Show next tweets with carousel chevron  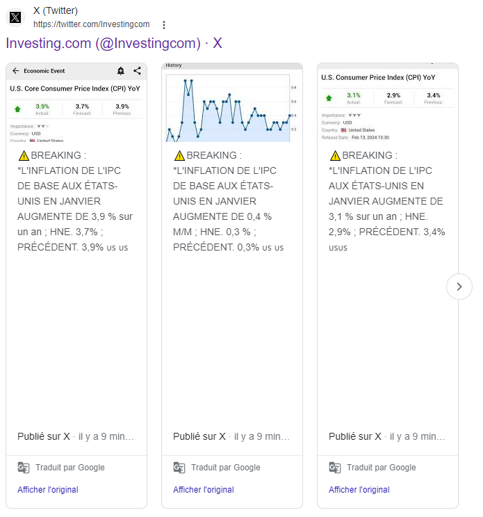point(459,286)
